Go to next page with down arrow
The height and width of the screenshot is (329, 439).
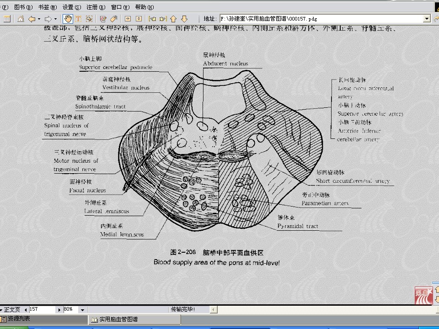[x=184, y=19]
